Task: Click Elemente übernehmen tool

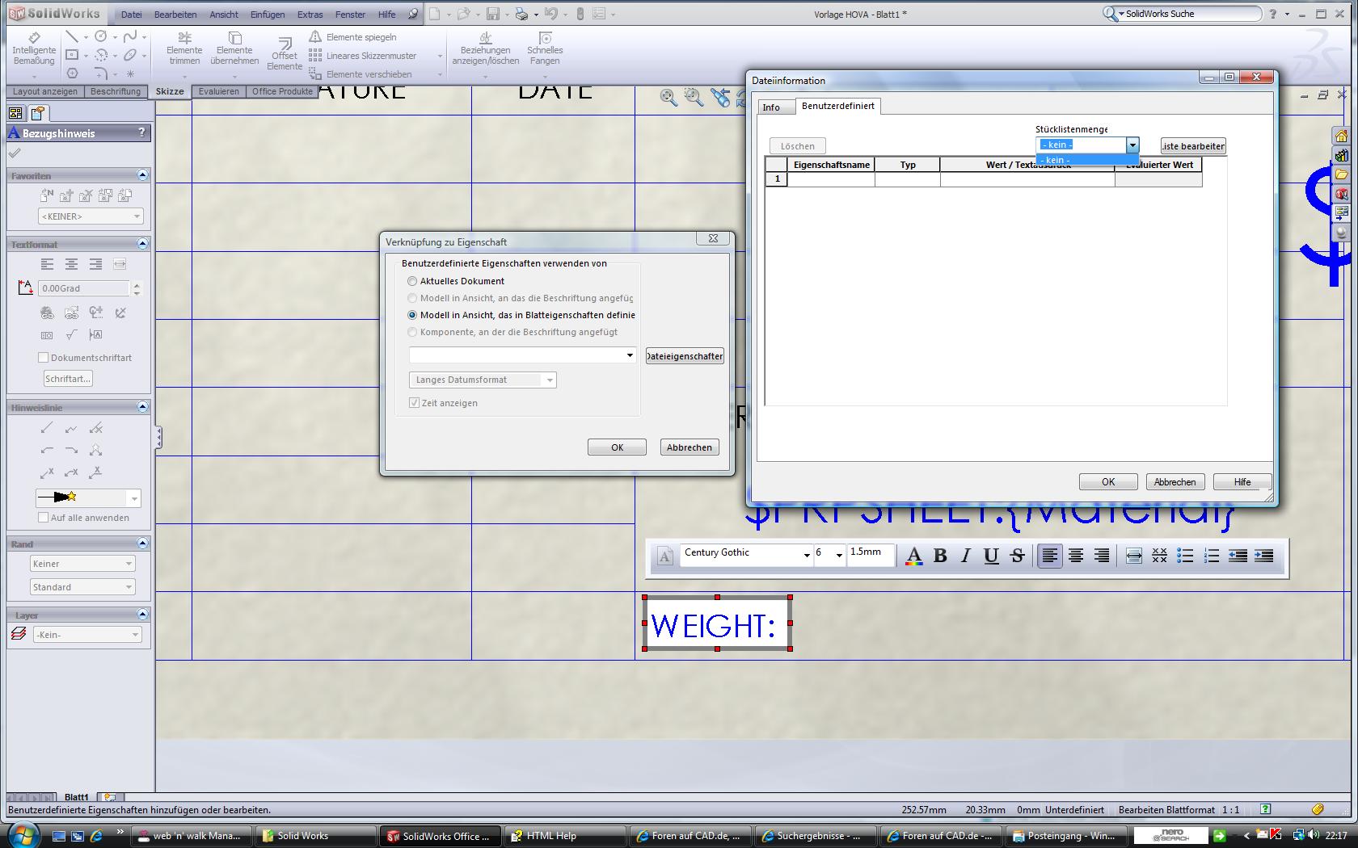Action: click(x=234, y=49)
